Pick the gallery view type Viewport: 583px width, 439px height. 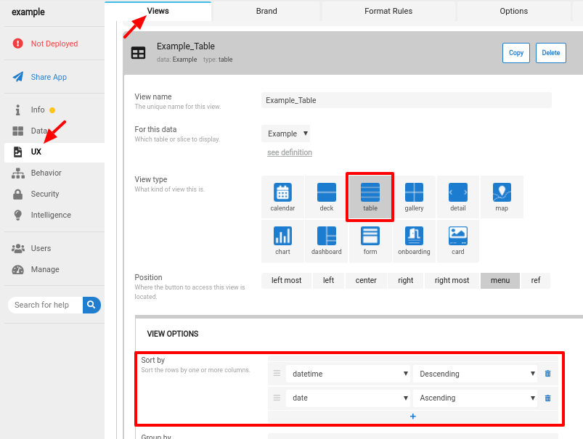pyautogui.click(x=414, y=197)
